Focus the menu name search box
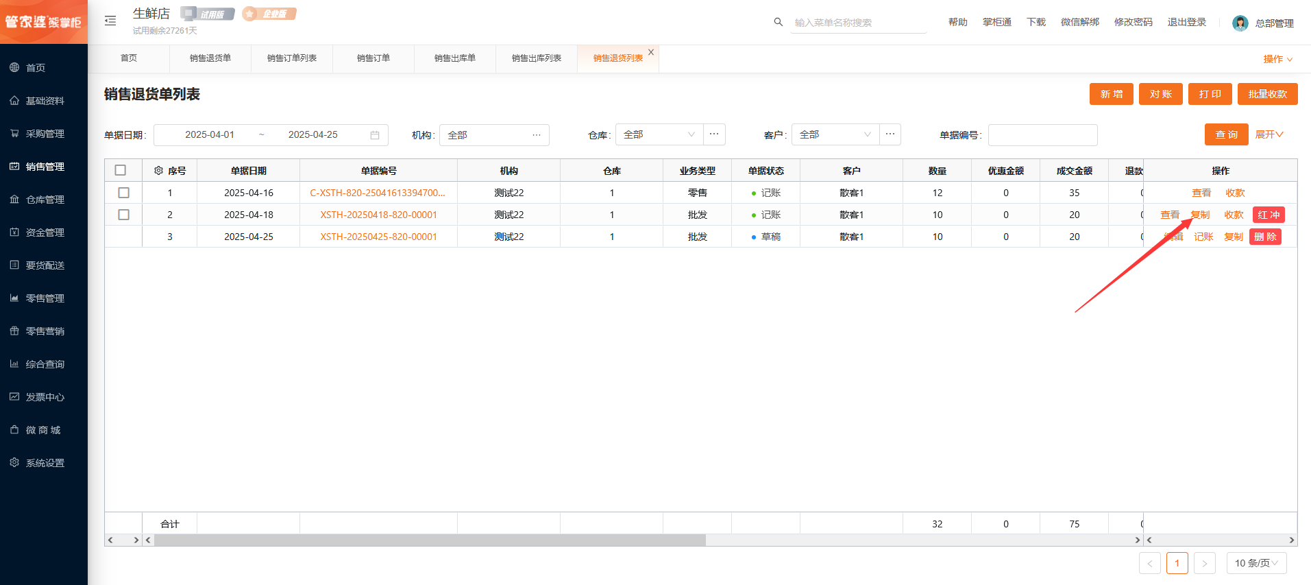Image resolution: width=1311 pixels, height=585 pixels. pyautogui.click(x=858, y=23)
